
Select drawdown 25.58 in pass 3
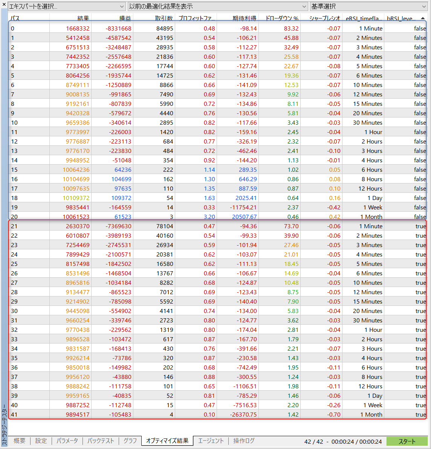pos(291,57)
